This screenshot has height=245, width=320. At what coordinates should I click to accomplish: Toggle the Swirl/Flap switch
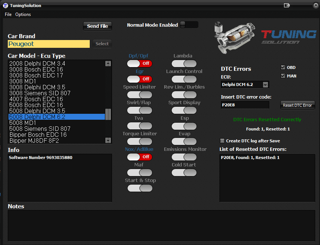(x=139, y=110)
